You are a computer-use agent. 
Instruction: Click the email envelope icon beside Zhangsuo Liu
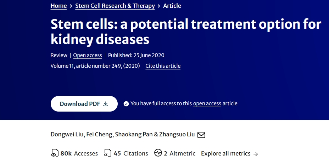click(201, 135)
